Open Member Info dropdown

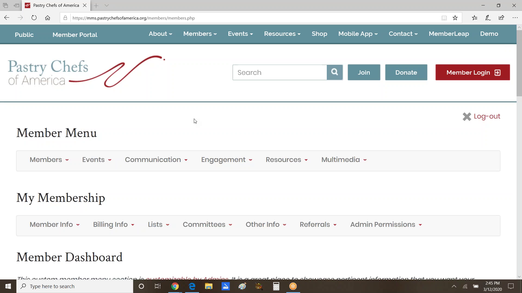(55, 225)
